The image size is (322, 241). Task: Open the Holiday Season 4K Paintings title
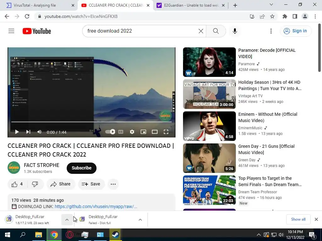pyautogui.click(x=270, y=85)
